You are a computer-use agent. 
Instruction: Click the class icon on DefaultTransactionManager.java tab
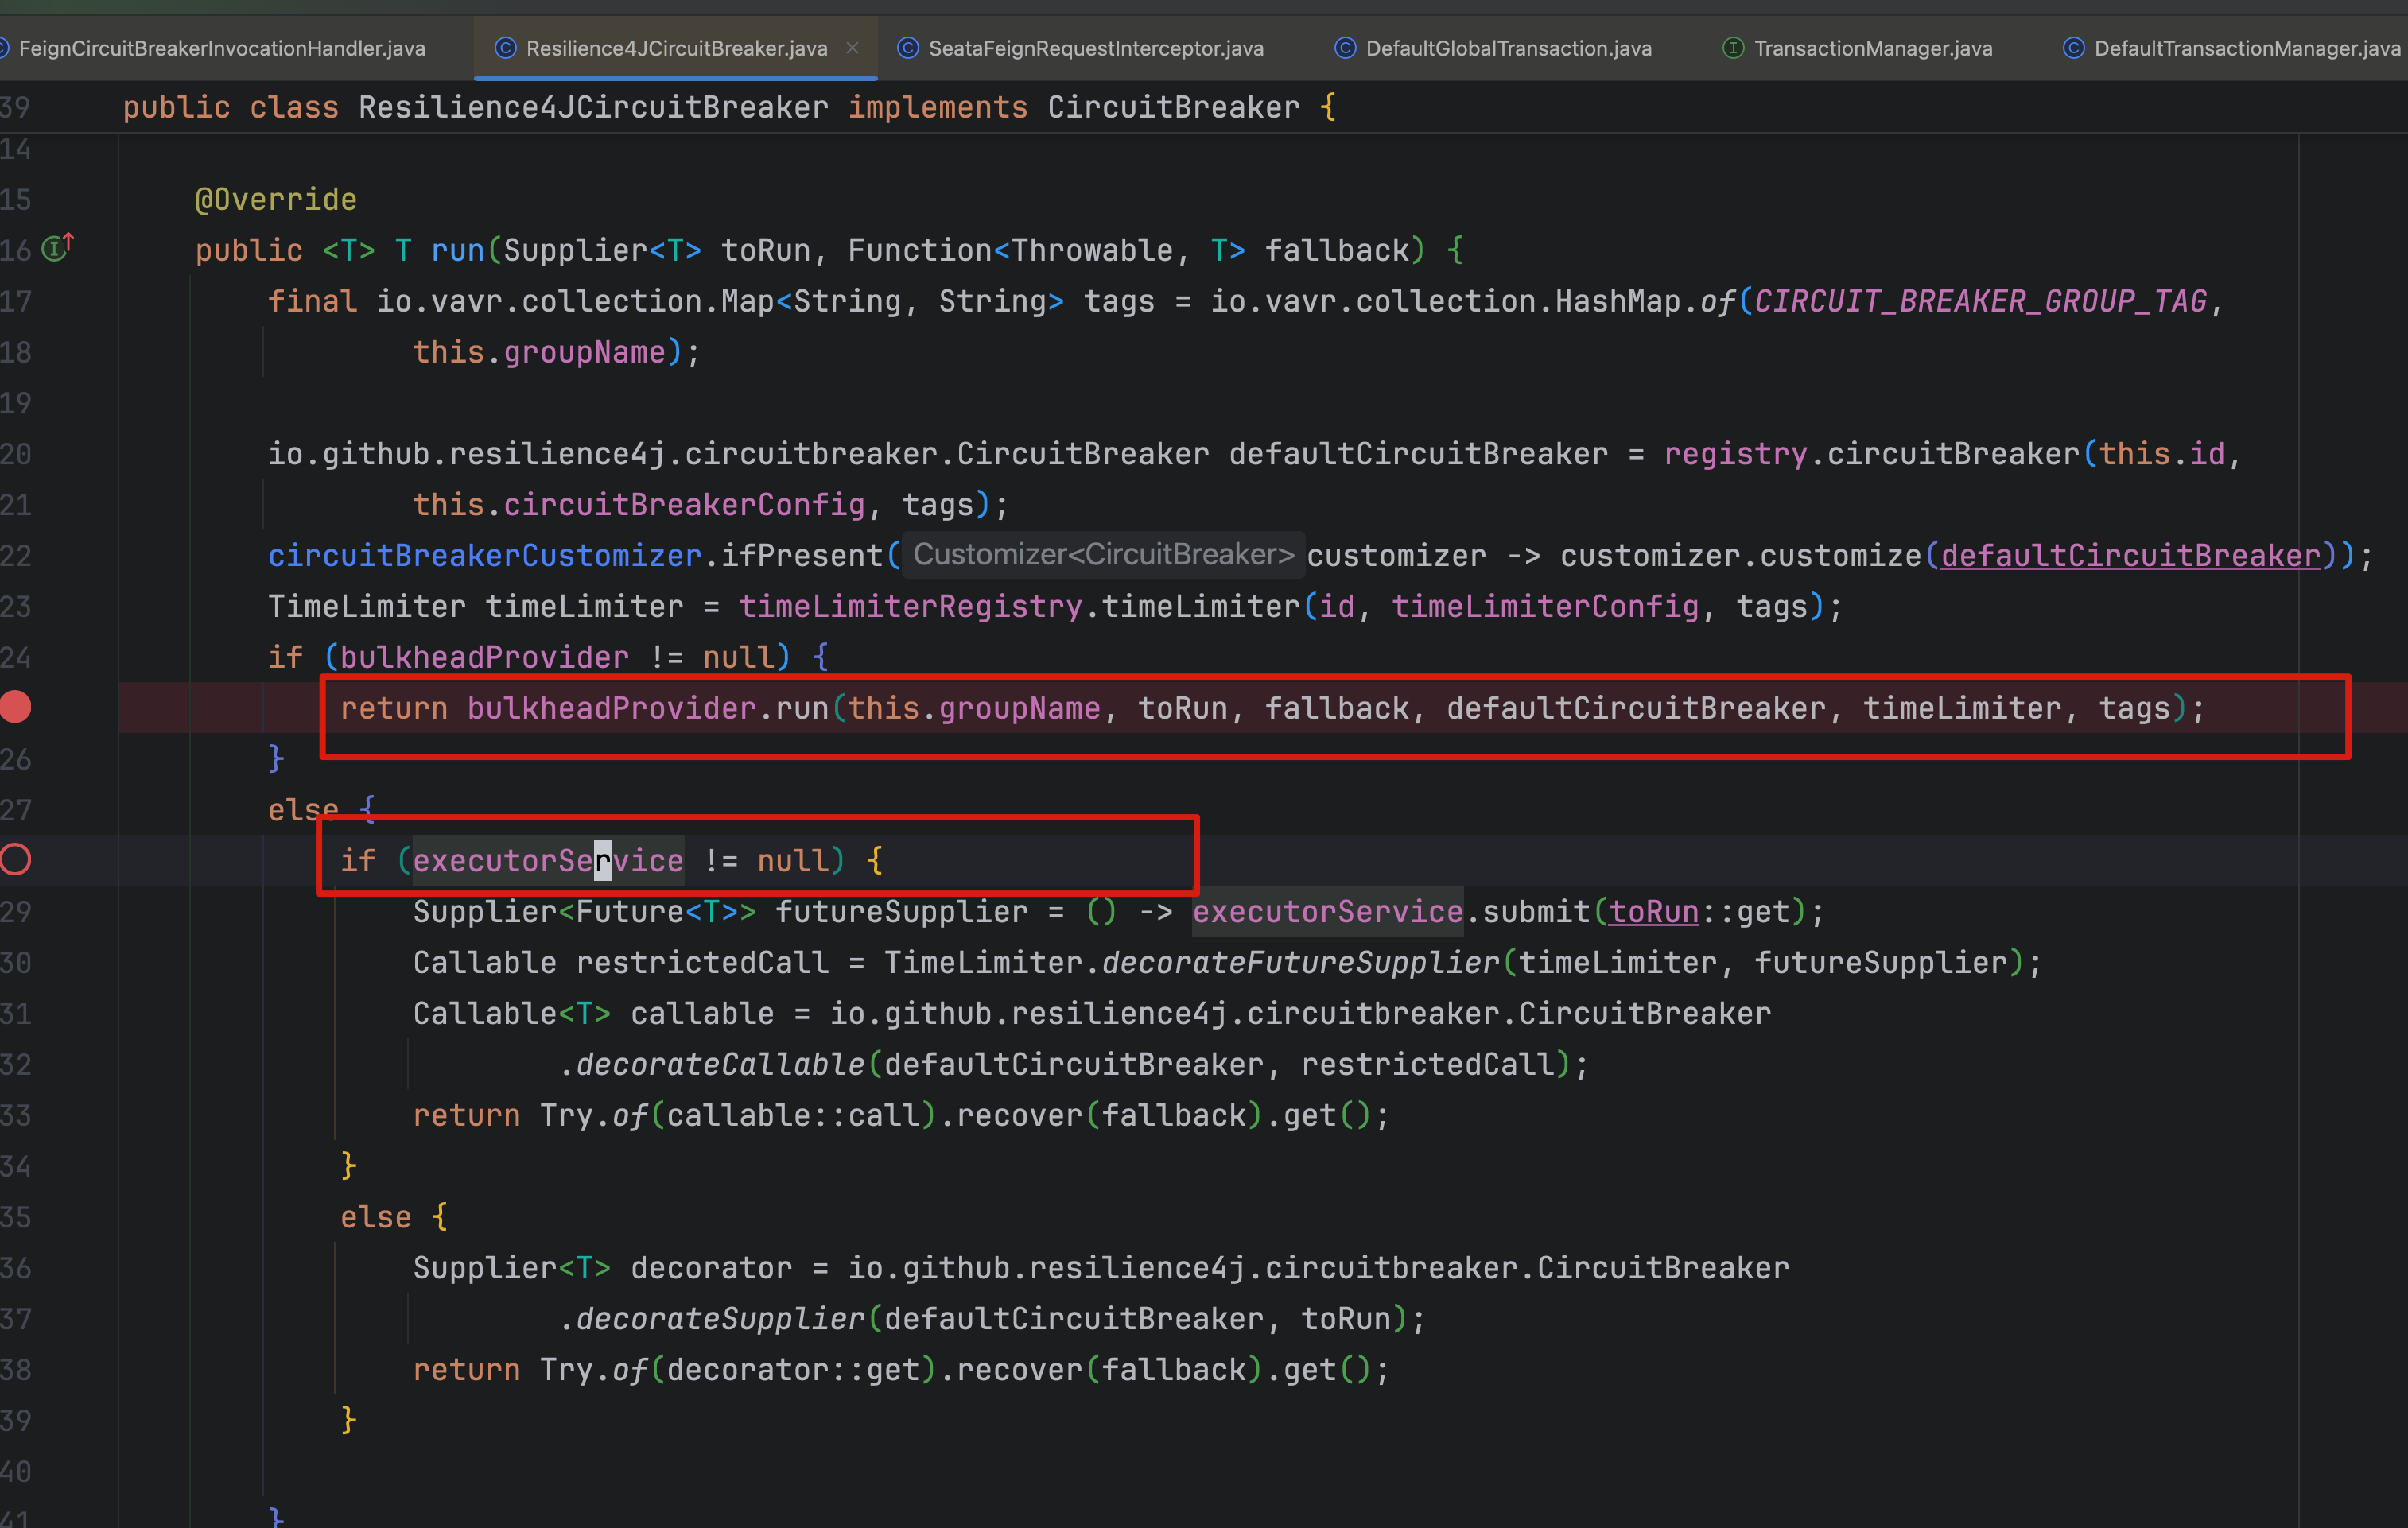2074,48
